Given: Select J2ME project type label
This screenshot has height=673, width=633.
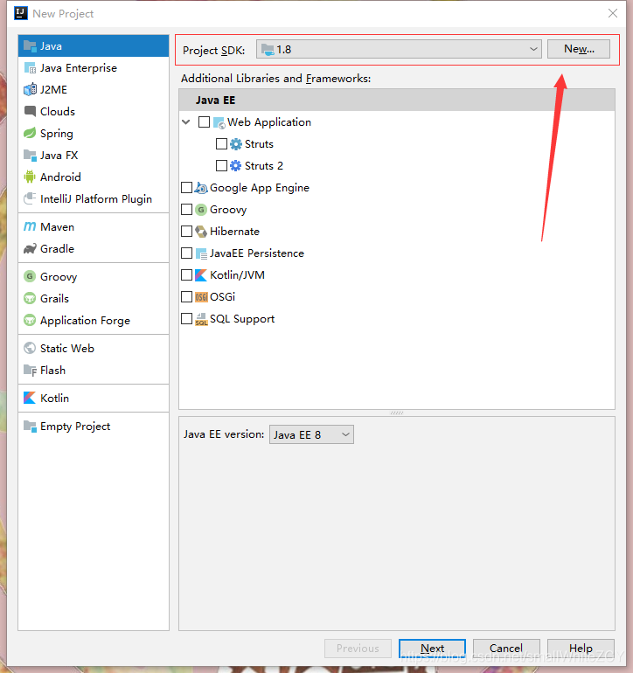Looking at the screenshot, I should click(53, 90).
